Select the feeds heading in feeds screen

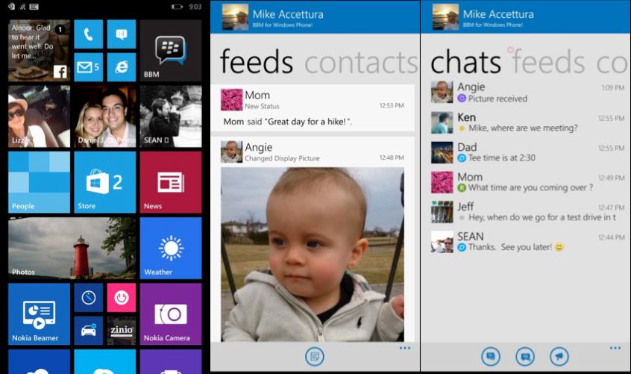click(x=257, y=62)
